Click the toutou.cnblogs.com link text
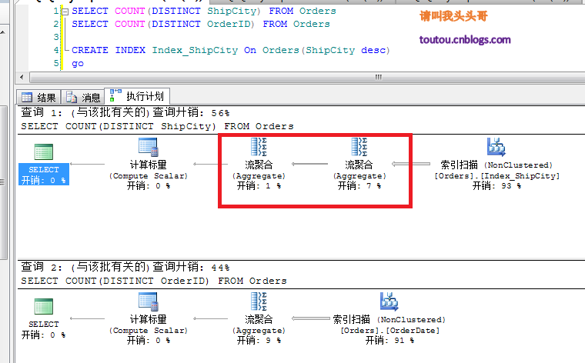 465,39
